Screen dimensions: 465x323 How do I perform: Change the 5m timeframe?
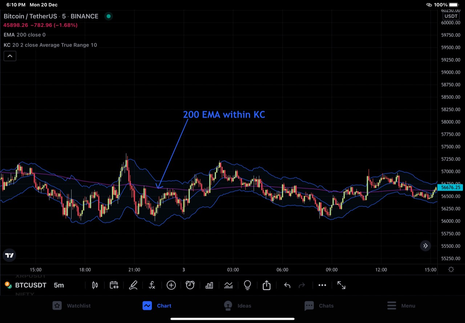click(x=59, y=285)
